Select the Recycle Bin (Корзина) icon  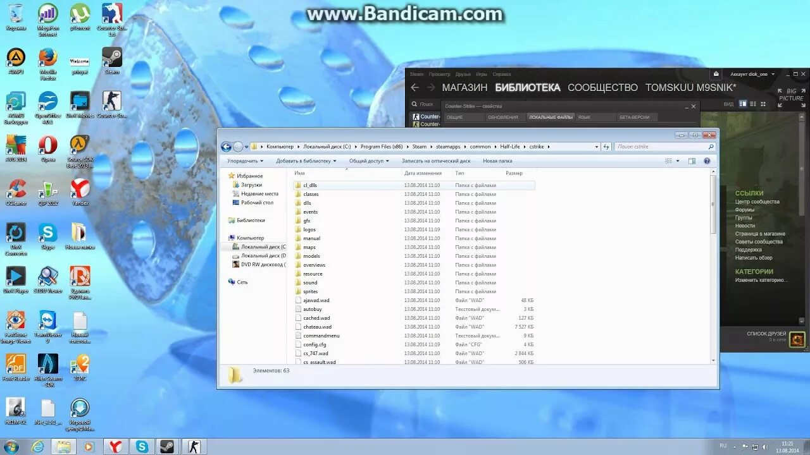pos(16,18)
